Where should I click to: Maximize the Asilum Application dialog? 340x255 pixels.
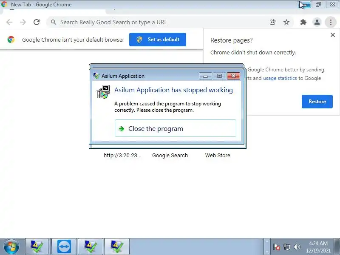219,76
